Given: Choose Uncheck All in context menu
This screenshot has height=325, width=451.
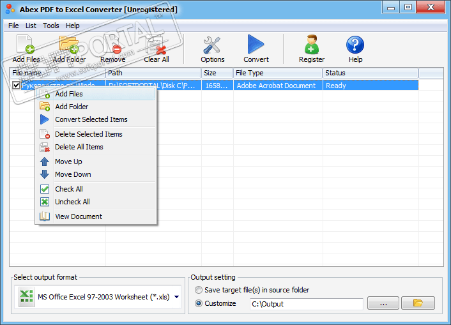Looking at the screenshot, I should 96,202.
